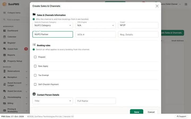Close the Create Sales & Channels dialog
The height and width of the screenshot is (119, 191).
point(157,6)
